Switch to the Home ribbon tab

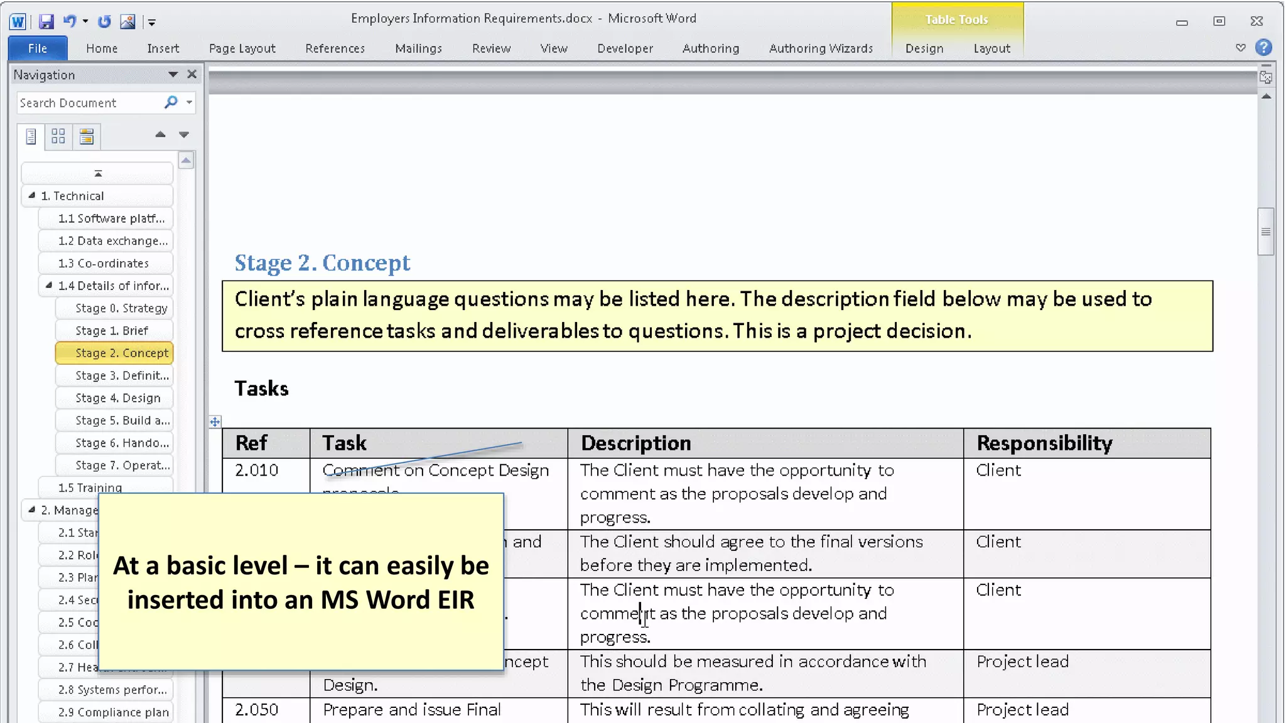102,48
